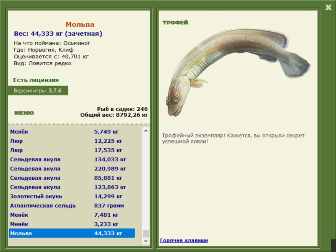Viewport: 336px width, 252px height.
Task: Select the highlighted Мольва 44,333 кг row
Action: (x=72, y=233)
